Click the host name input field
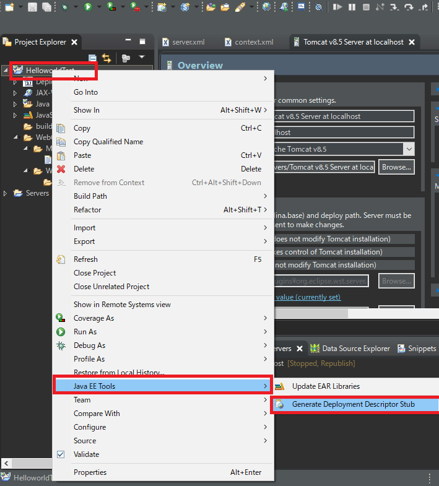The image size is (439, 486). coord(344,132)
